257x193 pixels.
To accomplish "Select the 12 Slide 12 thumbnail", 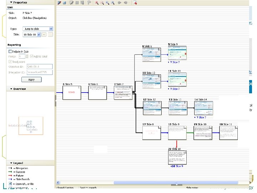I will pos(152,108).
